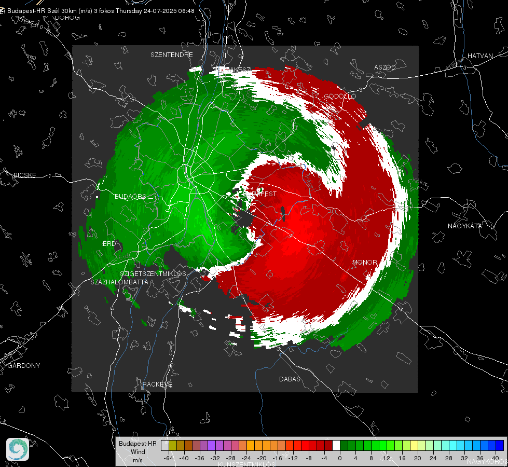Click the Budapest-HR Wind m/s legend title
Viewport: 508px width, 467px height.
138,452
